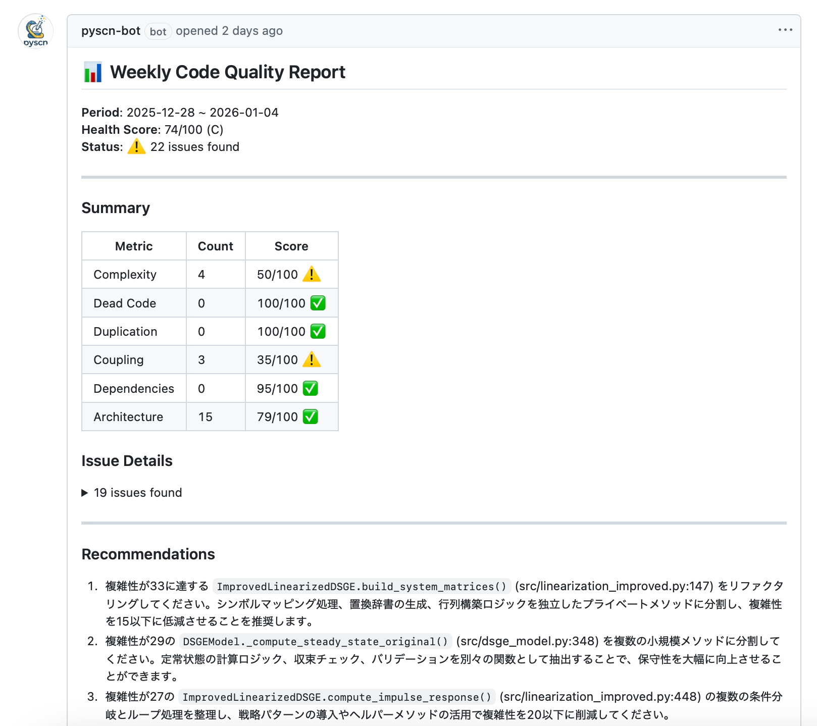The image size is (817, 726).
Task: Click the Summary heading
Action: pos(116,208)
